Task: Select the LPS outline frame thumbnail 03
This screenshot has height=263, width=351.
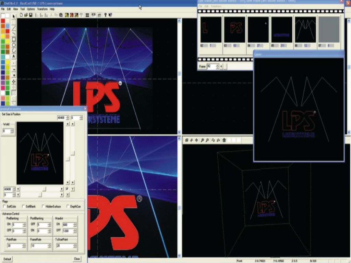Action: coord(235,30)
